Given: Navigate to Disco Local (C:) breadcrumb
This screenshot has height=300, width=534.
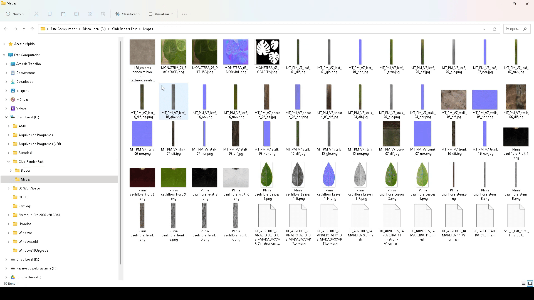Looking at the screenshot, I should click(x=94, y=29).
